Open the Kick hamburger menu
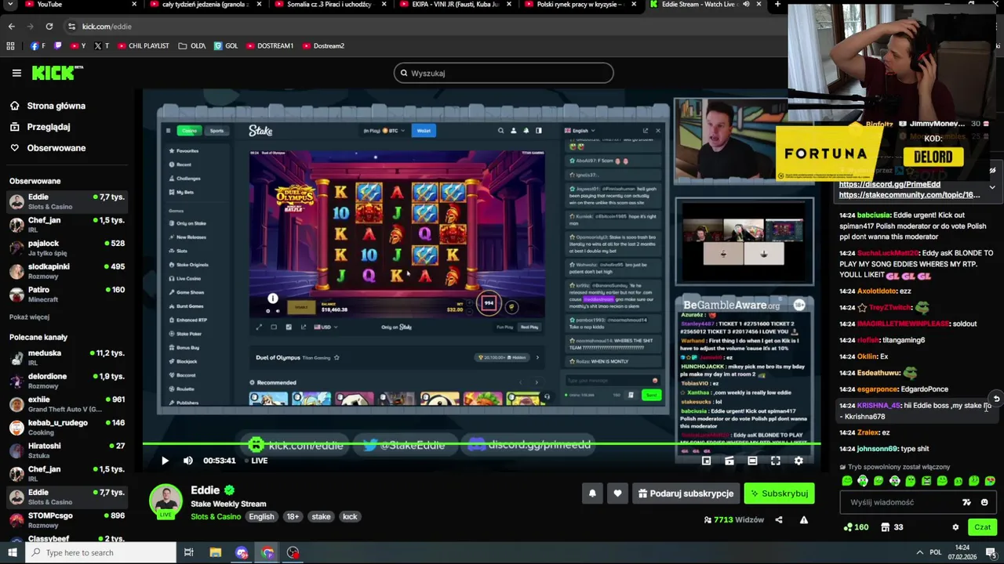Screen dimensions: 1004x564 16,73
